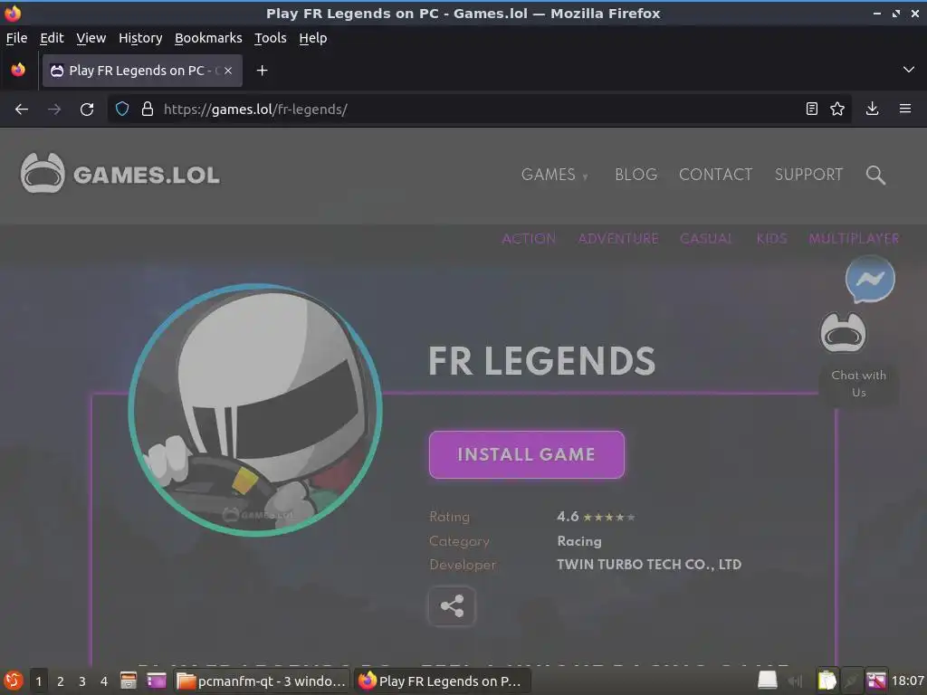The height and width of the screenshot is (695, 927).
Task: Open a new tab with plus button
Action: click(x=262, y=71)
